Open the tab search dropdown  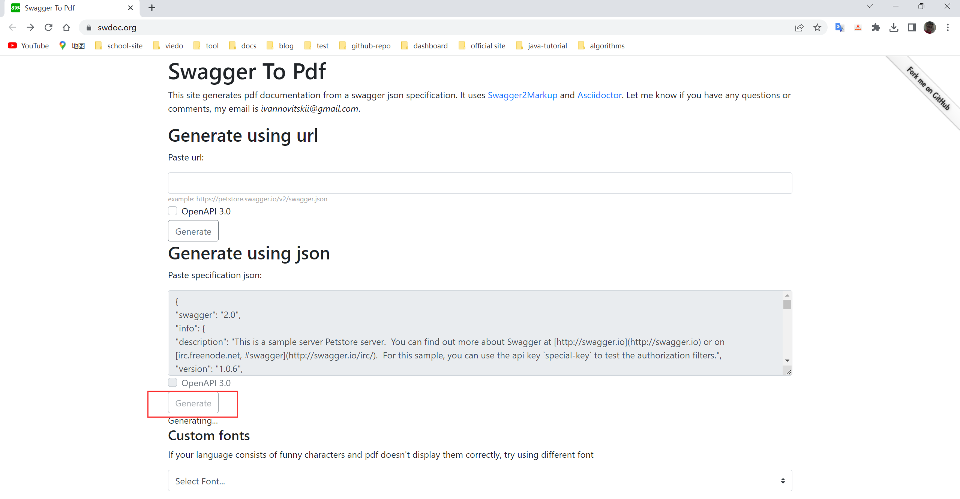pyautogui.click(x=870, y=6)
